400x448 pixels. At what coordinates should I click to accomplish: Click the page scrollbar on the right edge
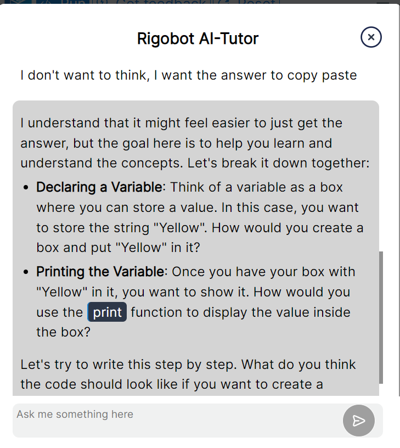coord(397,220)
